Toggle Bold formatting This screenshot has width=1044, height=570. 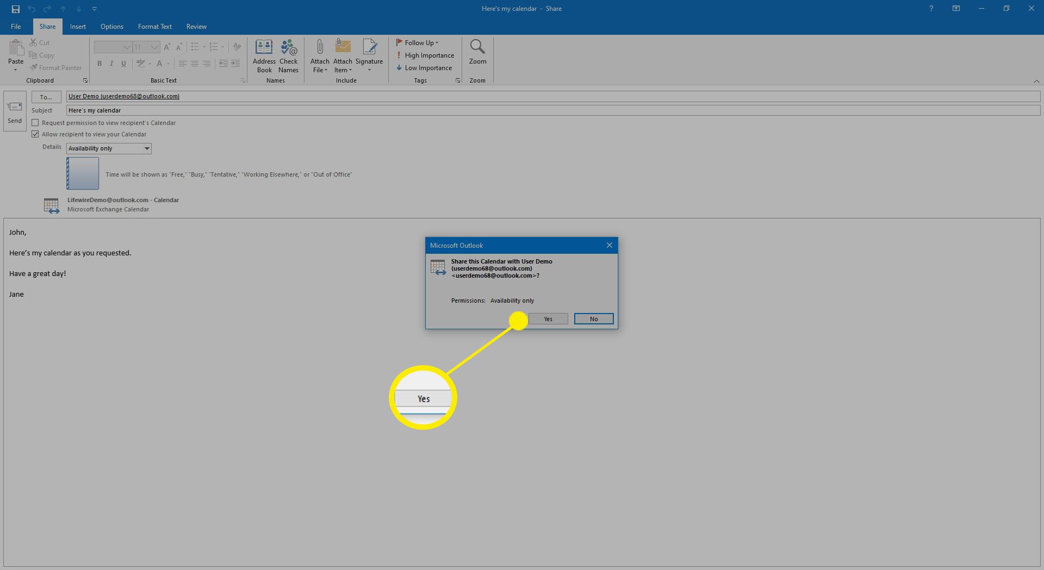[100, 64]
